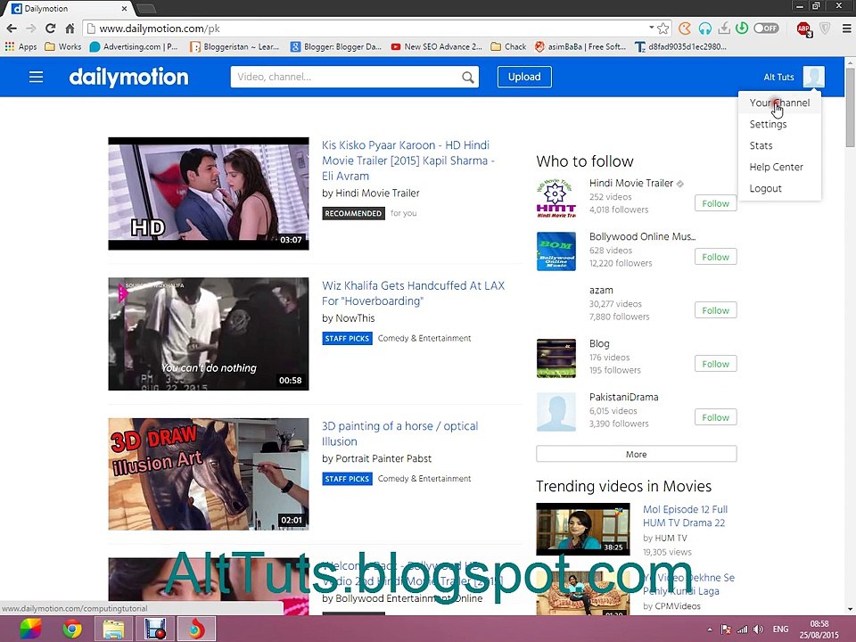Bookmark this page with the star

tap(663, 29)
